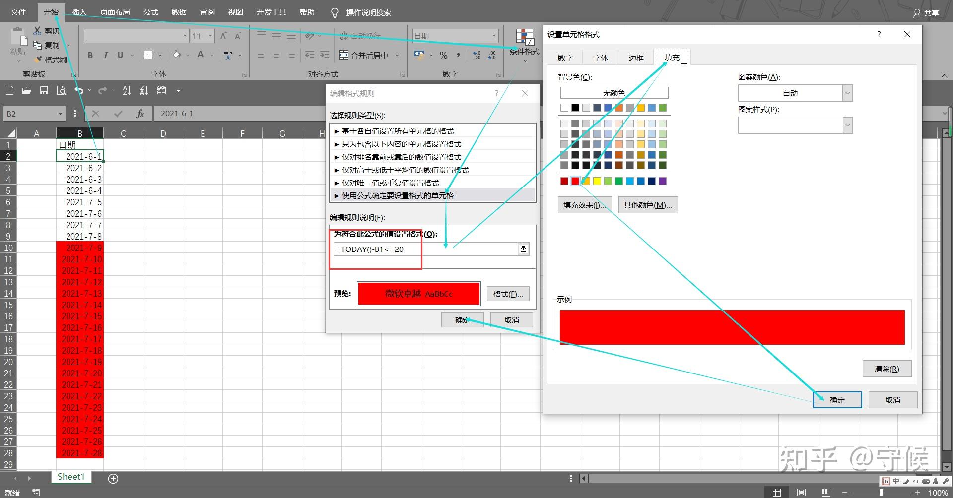Select rule type 只为包含以下内容的单元格设置格式
Screen dimensions: 953x498
click(433, 144)
